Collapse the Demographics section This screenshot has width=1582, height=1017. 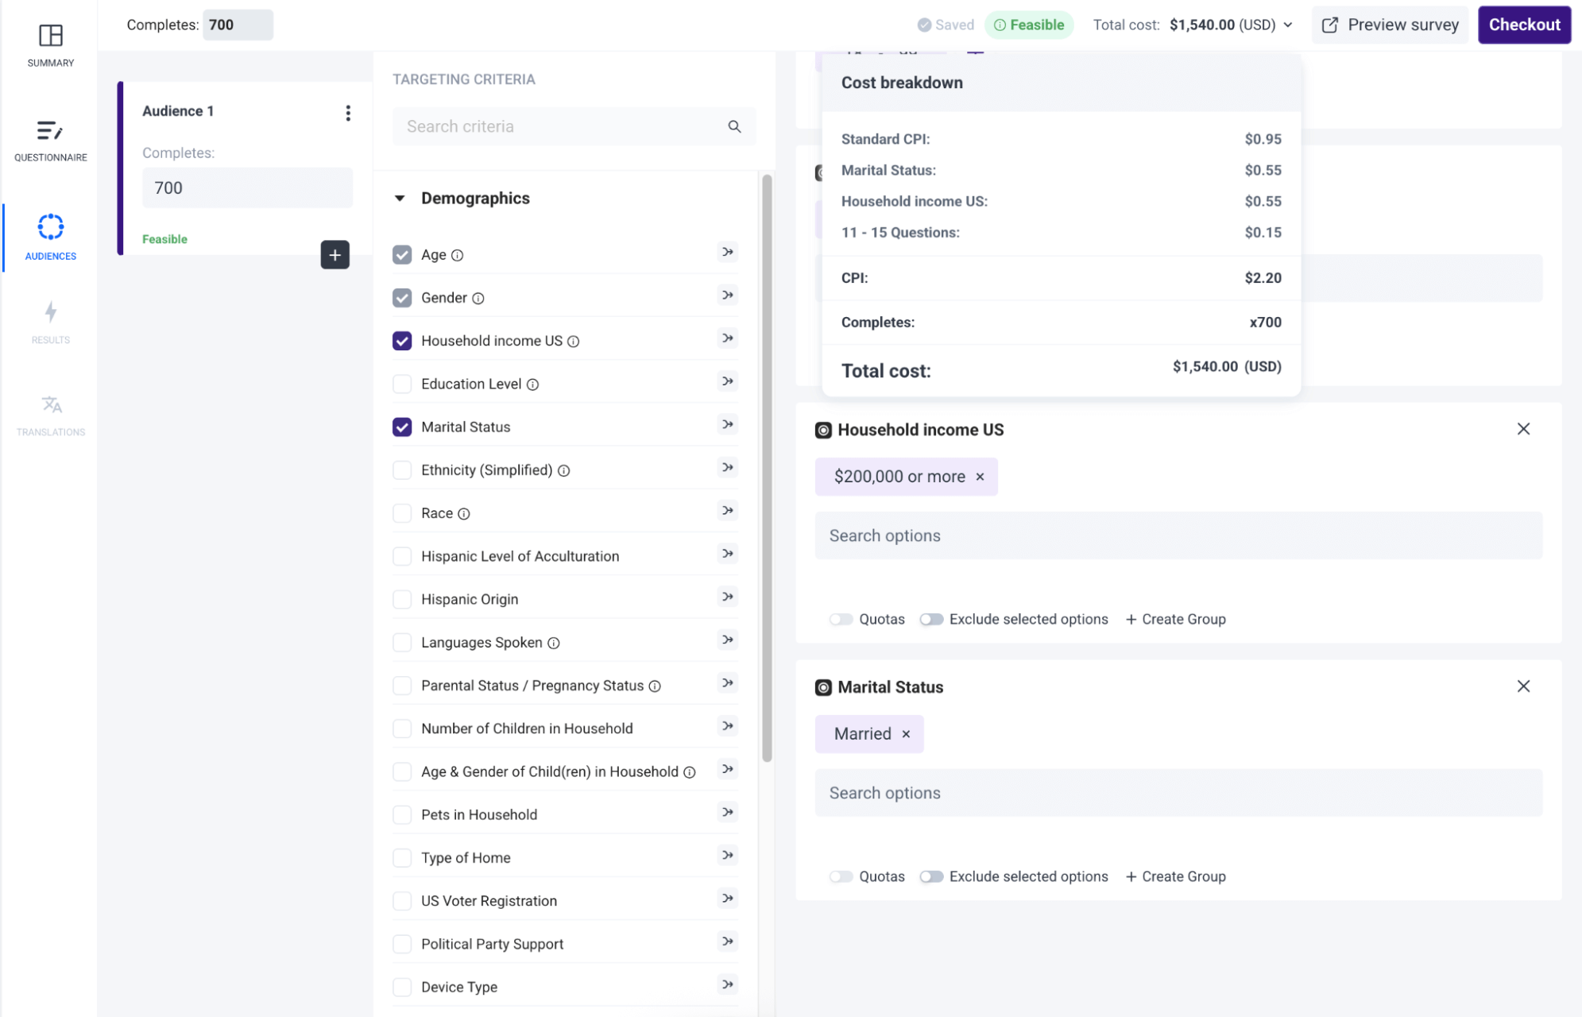400,199
